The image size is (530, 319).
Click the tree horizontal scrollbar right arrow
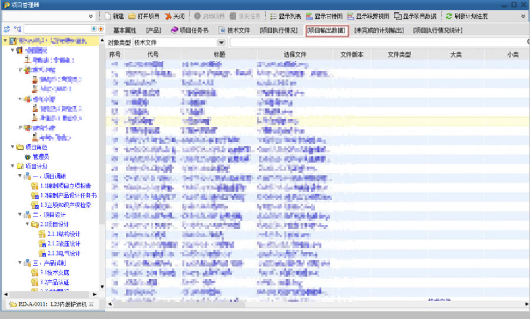point(95,294)
